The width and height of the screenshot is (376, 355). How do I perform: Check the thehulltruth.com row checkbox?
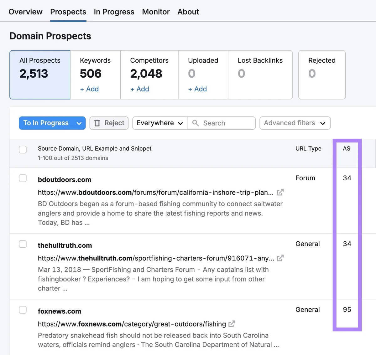pyautogui.click(x=23, y=244)
